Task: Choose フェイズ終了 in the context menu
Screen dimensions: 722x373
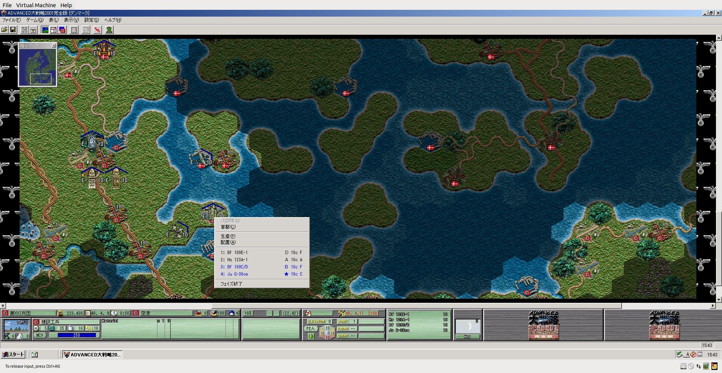Action: pos(231,284)
